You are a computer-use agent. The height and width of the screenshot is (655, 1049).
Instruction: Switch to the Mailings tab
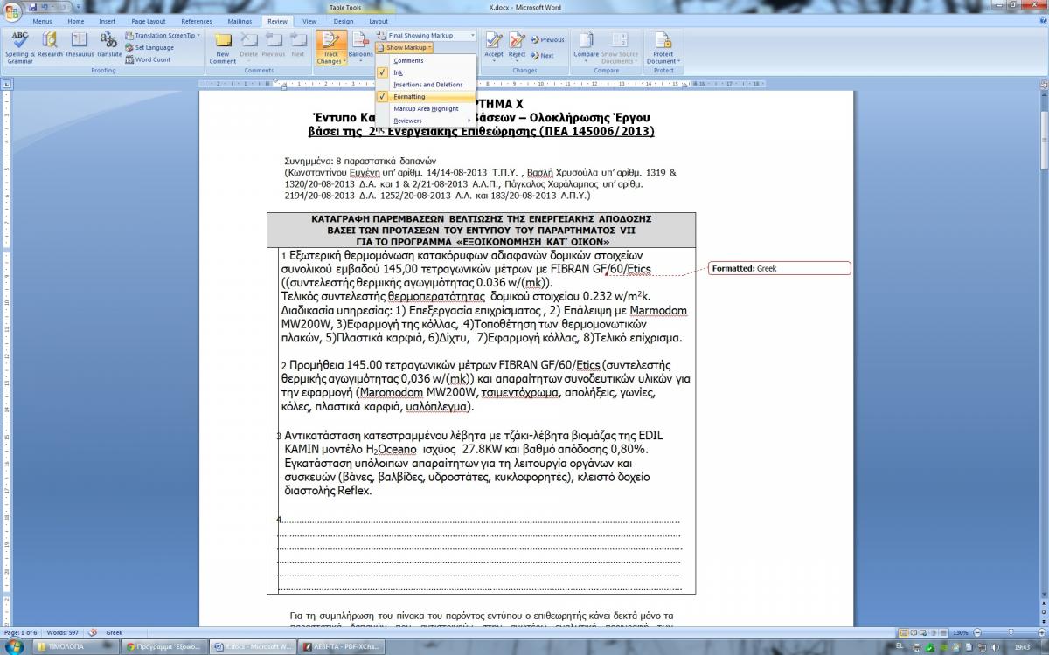coord(240,21)
